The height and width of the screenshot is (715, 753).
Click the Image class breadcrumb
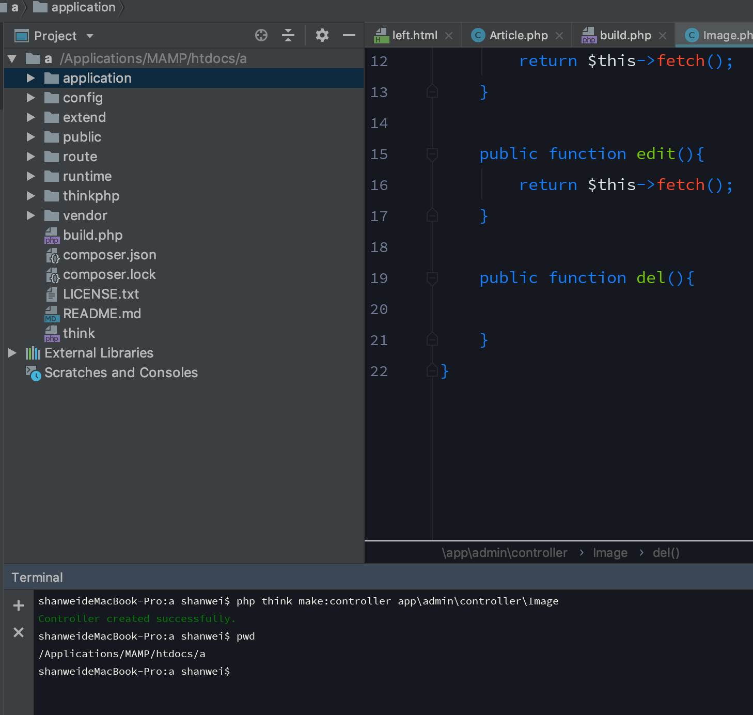[x=610, y=553]
